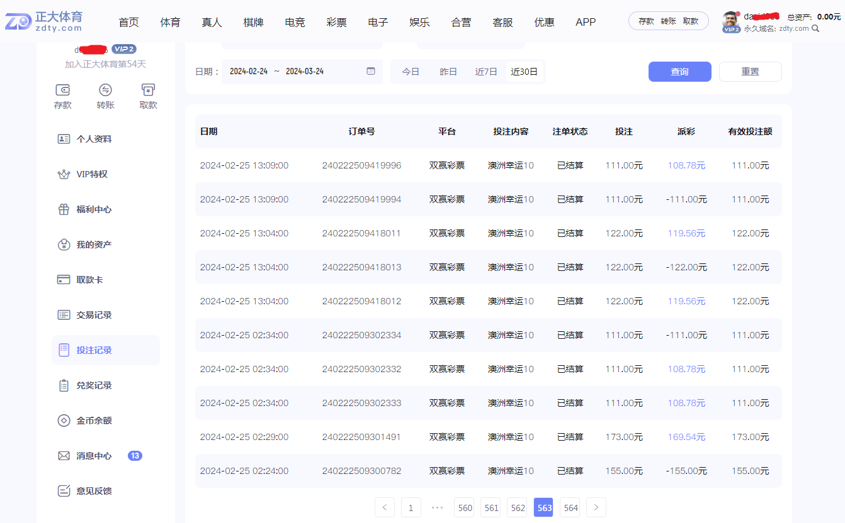Open 电竞 in the top navigation
845x523 pixels.
295,22
